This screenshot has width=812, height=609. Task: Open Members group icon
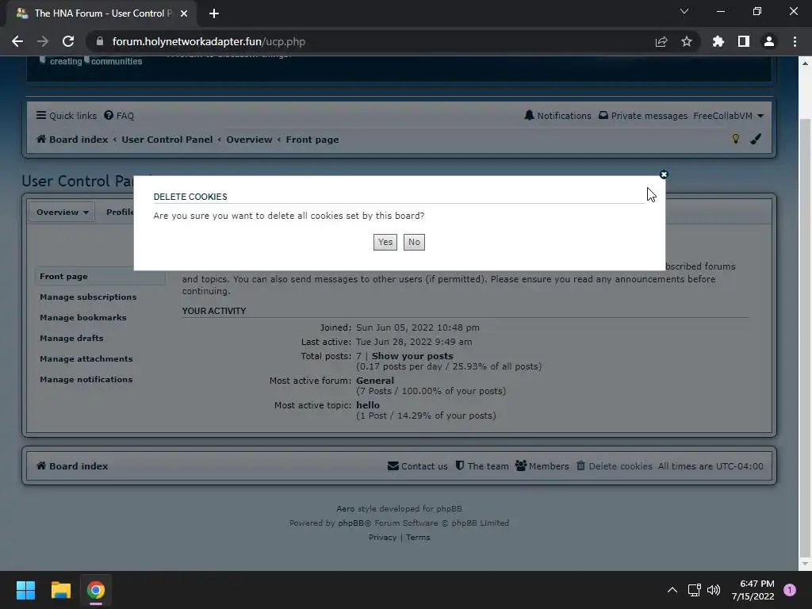pyautogui.click(x=520, y=466)
